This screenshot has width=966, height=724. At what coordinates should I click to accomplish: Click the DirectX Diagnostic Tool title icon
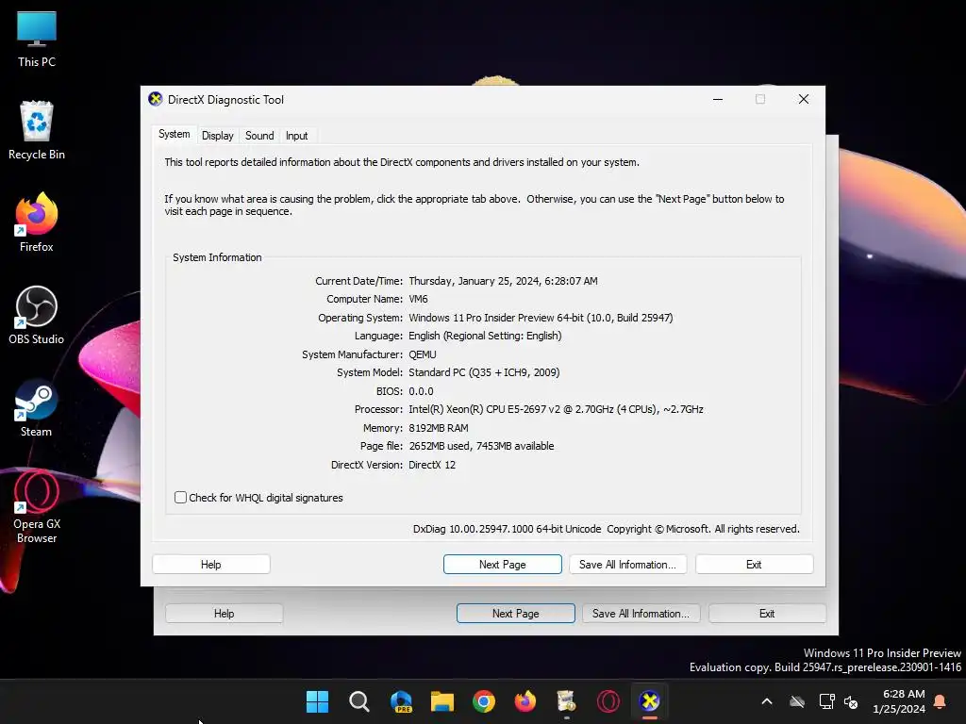pyautogui.click(x=156, y=99)
